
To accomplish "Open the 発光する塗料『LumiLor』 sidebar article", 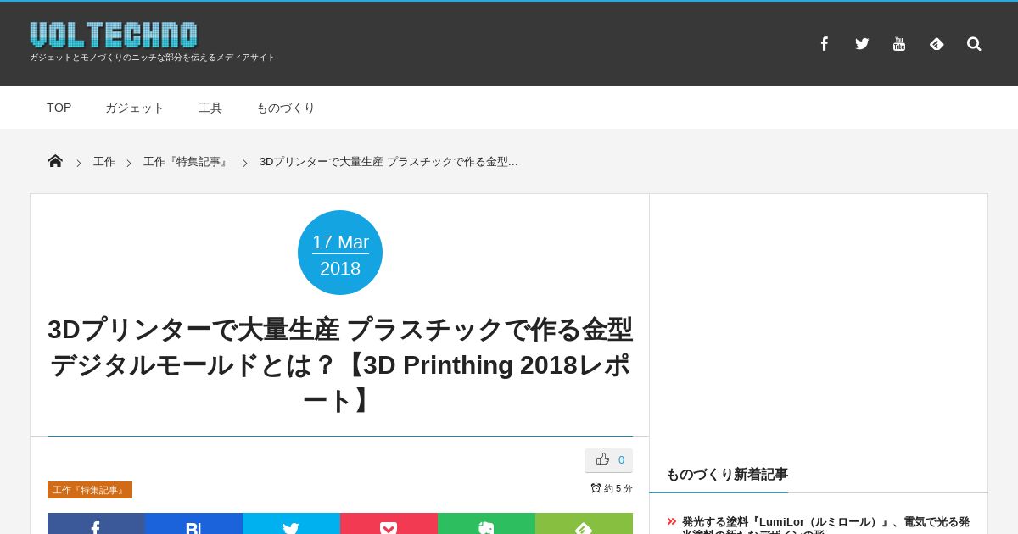I will click(x=825, y=526).
